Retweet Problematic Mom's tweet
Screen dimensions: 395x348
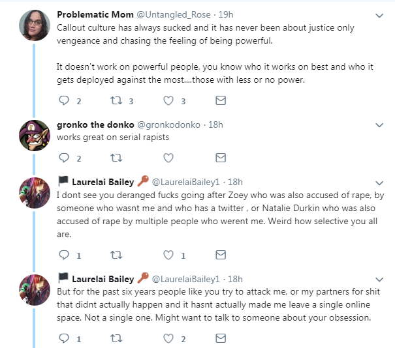coord(116,100)
